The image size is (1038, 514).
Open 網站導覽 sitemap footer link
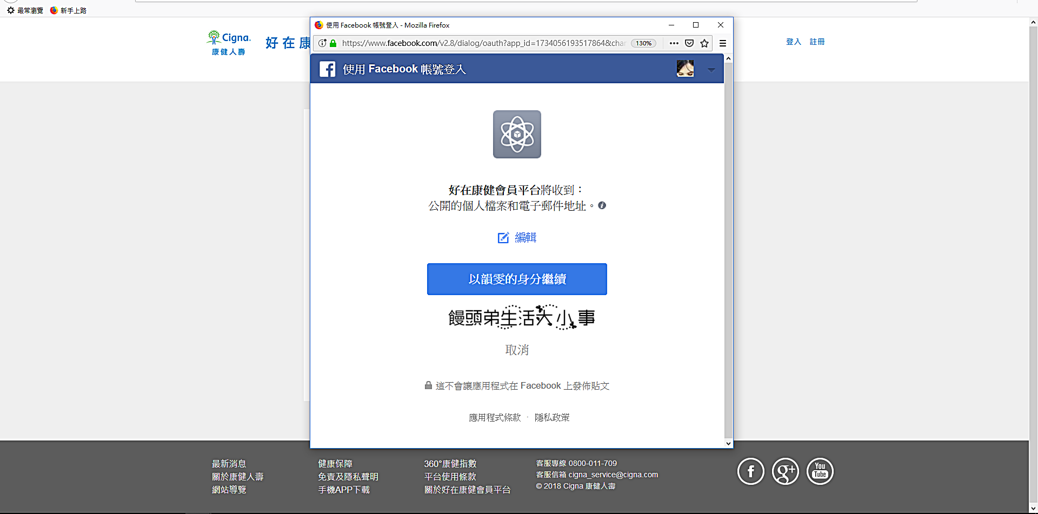pos(229,490)
